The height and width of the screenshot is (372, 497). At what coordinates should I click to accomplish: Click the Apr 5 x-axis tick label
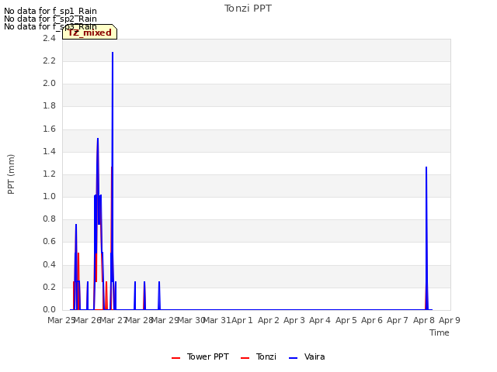coord(346,320)
